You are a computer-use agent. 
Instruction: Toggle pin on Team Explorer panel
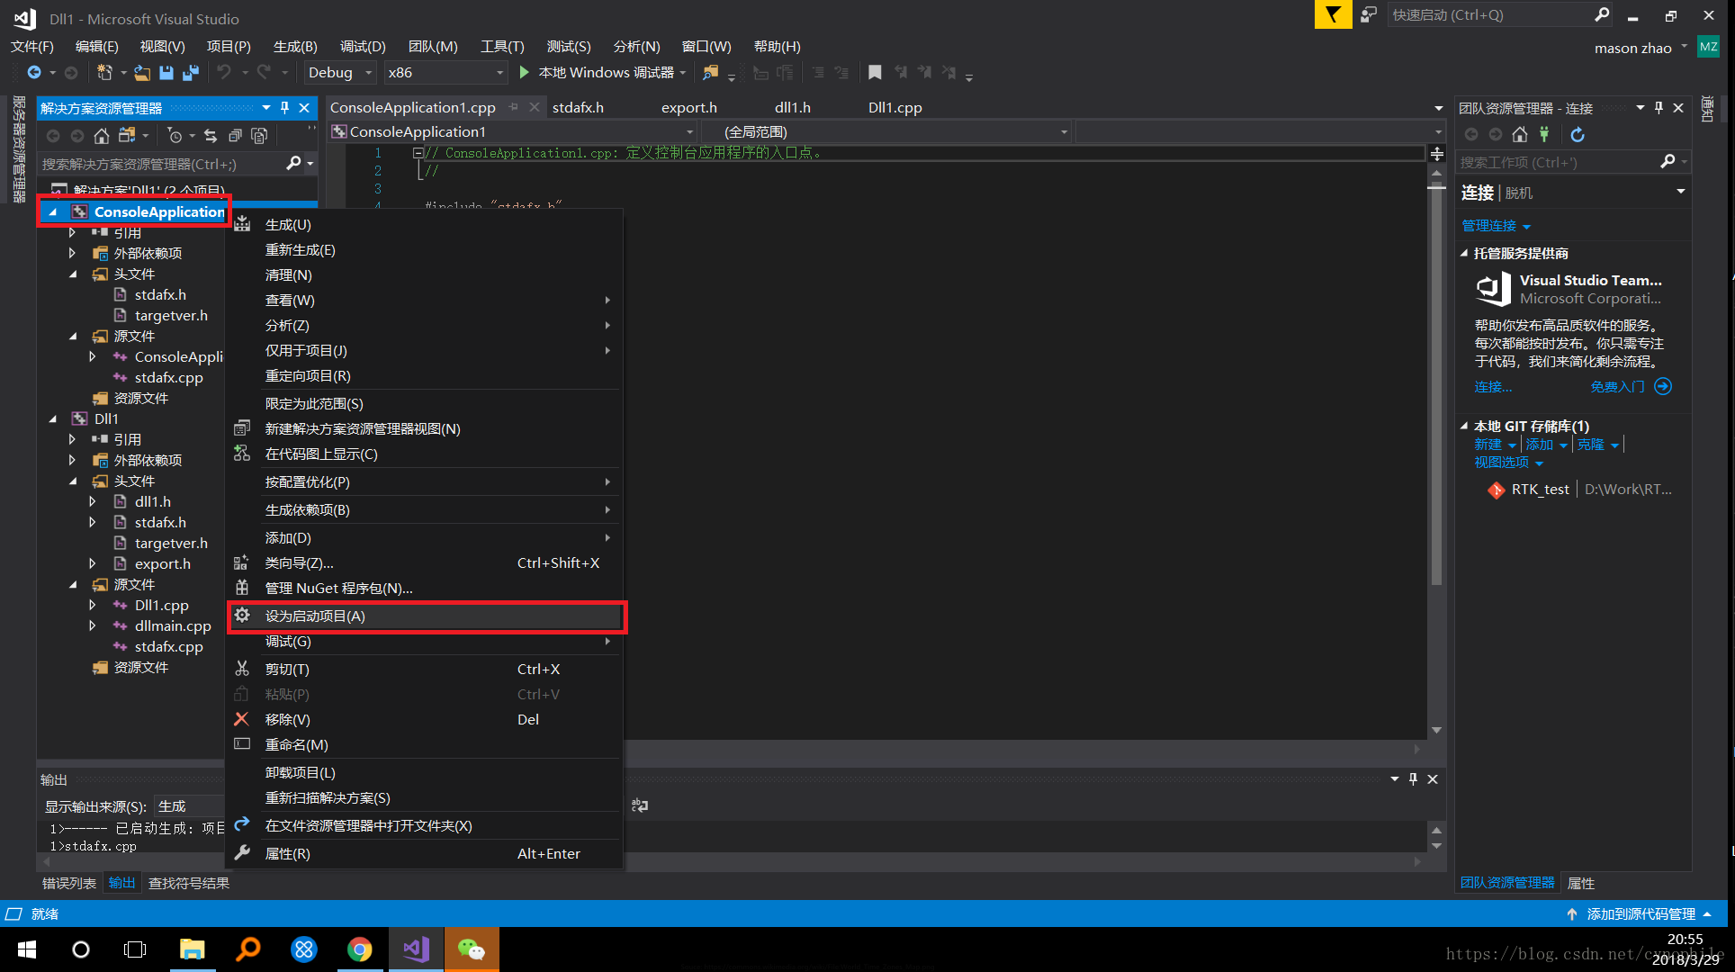pos(1659,108)
